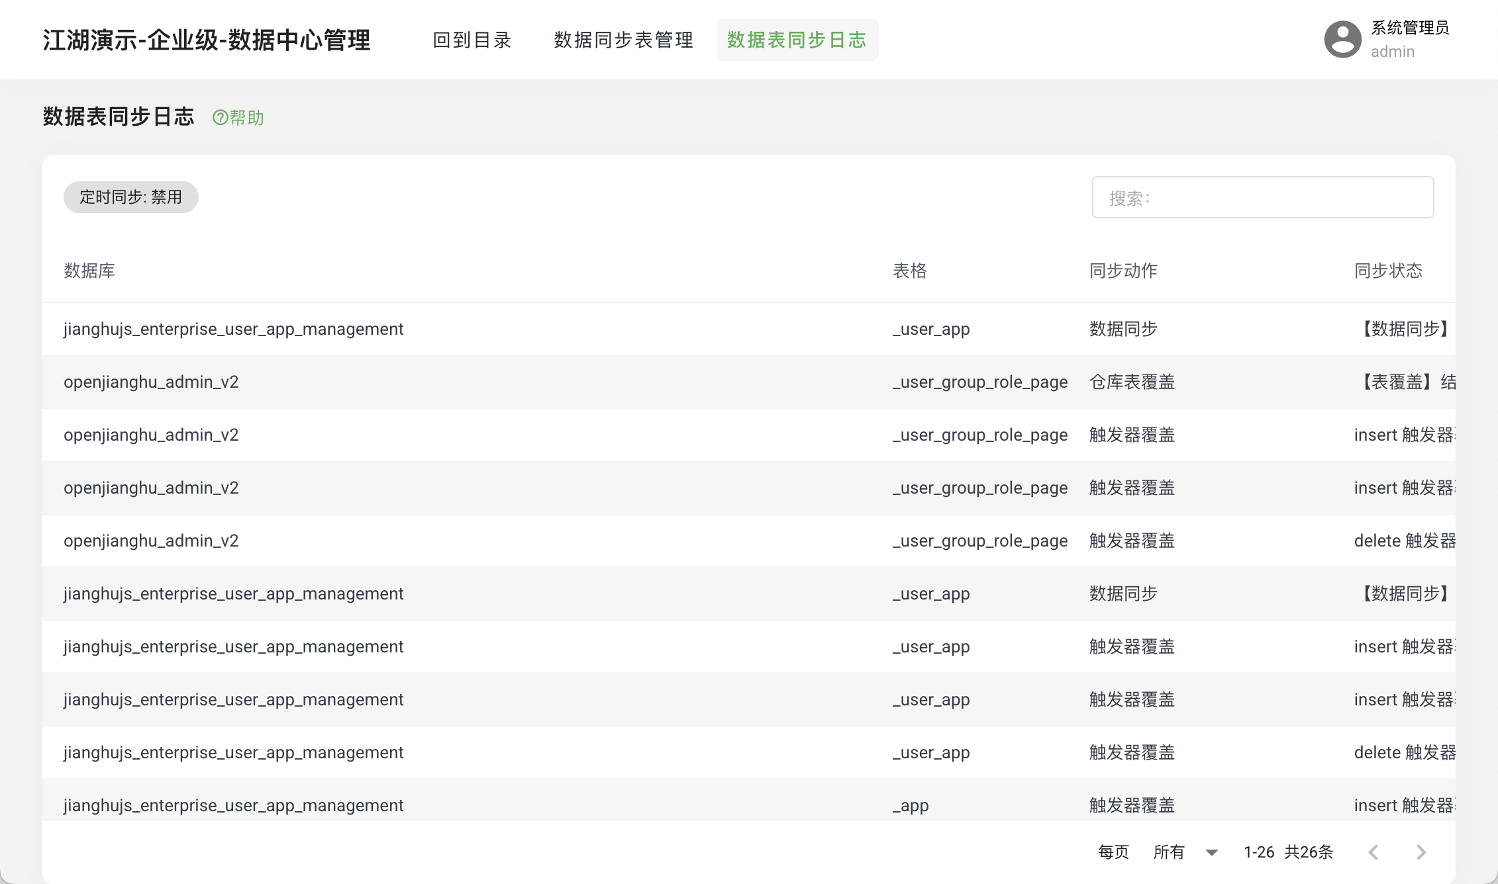Viewport: 1498px width, 884px height.
Task: Focus the 搜索 input field
Action: coord(1262,197)
